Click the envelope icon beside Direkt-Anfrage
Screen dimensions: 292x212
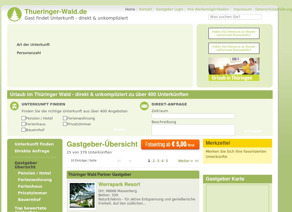pyautogui.click(x=144, y=106)
